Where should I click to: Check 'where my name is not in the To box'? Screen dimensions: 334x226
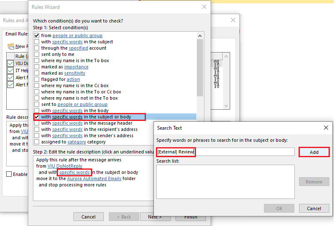(37, 98)
